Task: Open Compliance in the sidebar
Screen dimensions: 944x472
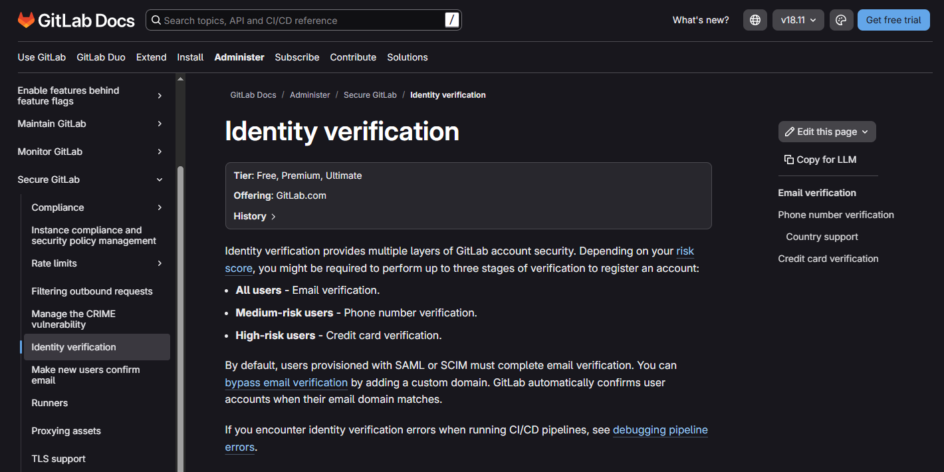Action: pos(58,207)
